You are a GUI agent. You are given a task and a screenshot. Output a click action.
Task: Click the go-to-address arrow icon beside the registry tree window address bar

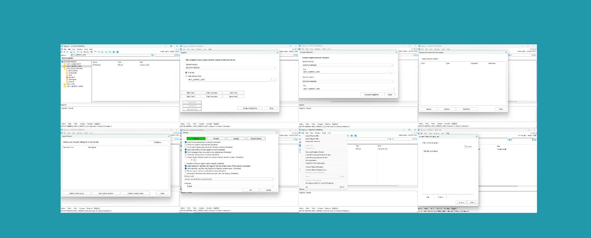[x=152, y=55]
